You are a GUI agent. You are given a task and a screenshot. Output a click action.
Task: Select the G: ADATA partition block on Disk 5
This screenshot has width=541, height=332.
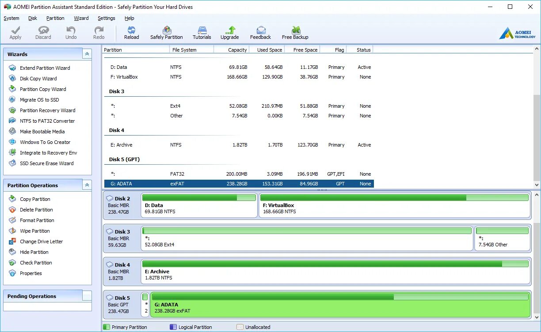click(x=340, y=305)
